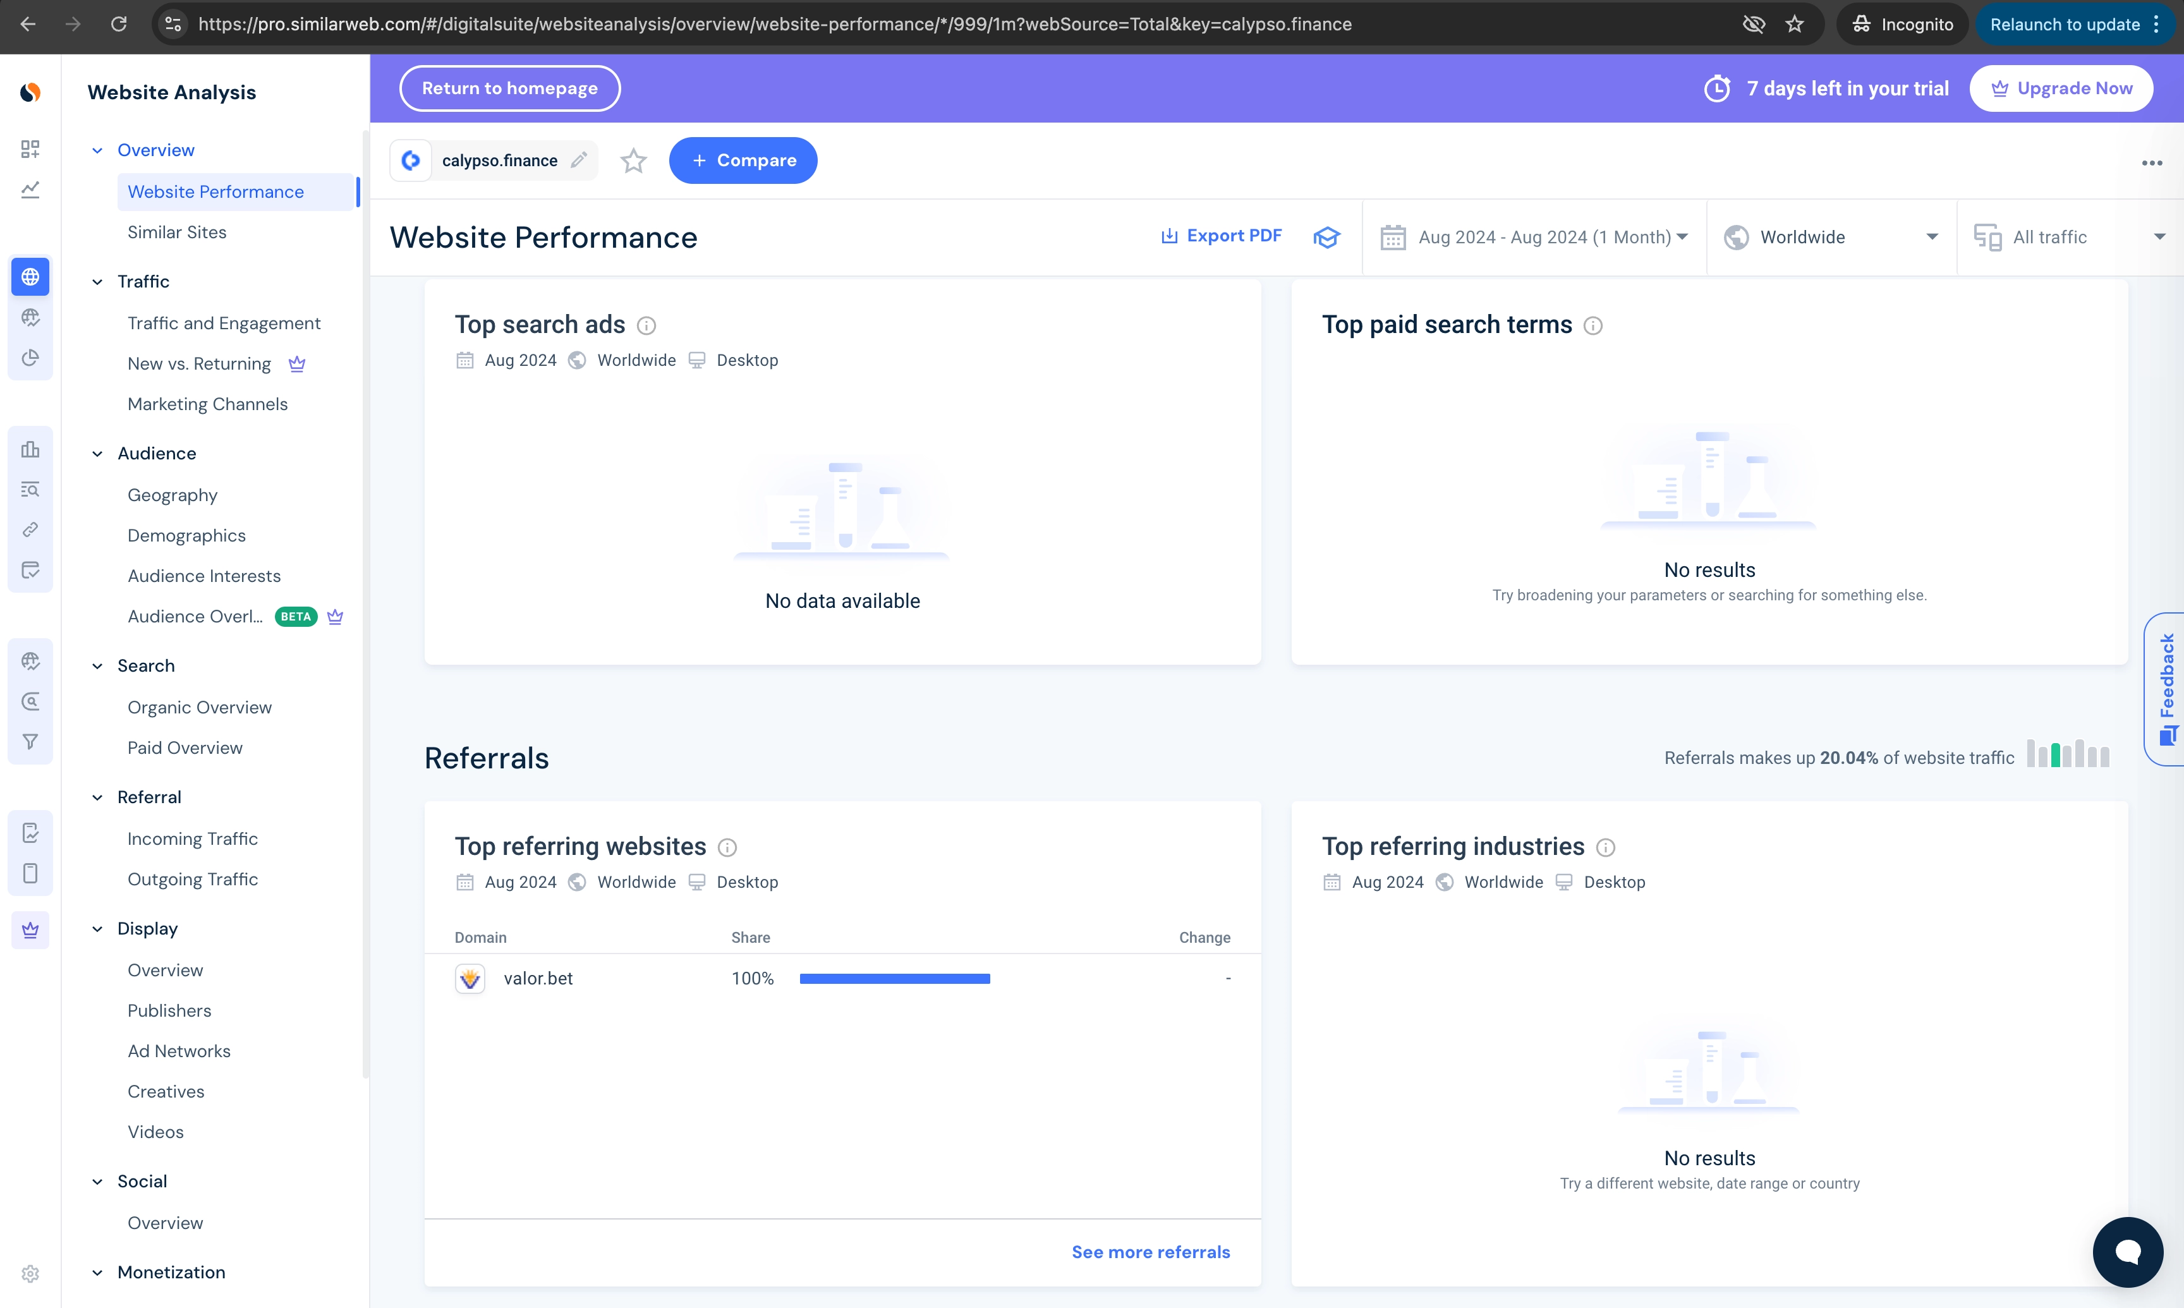Open Organic Overview under Search
The image size is (2184, 1308).
tap(199, 707)
